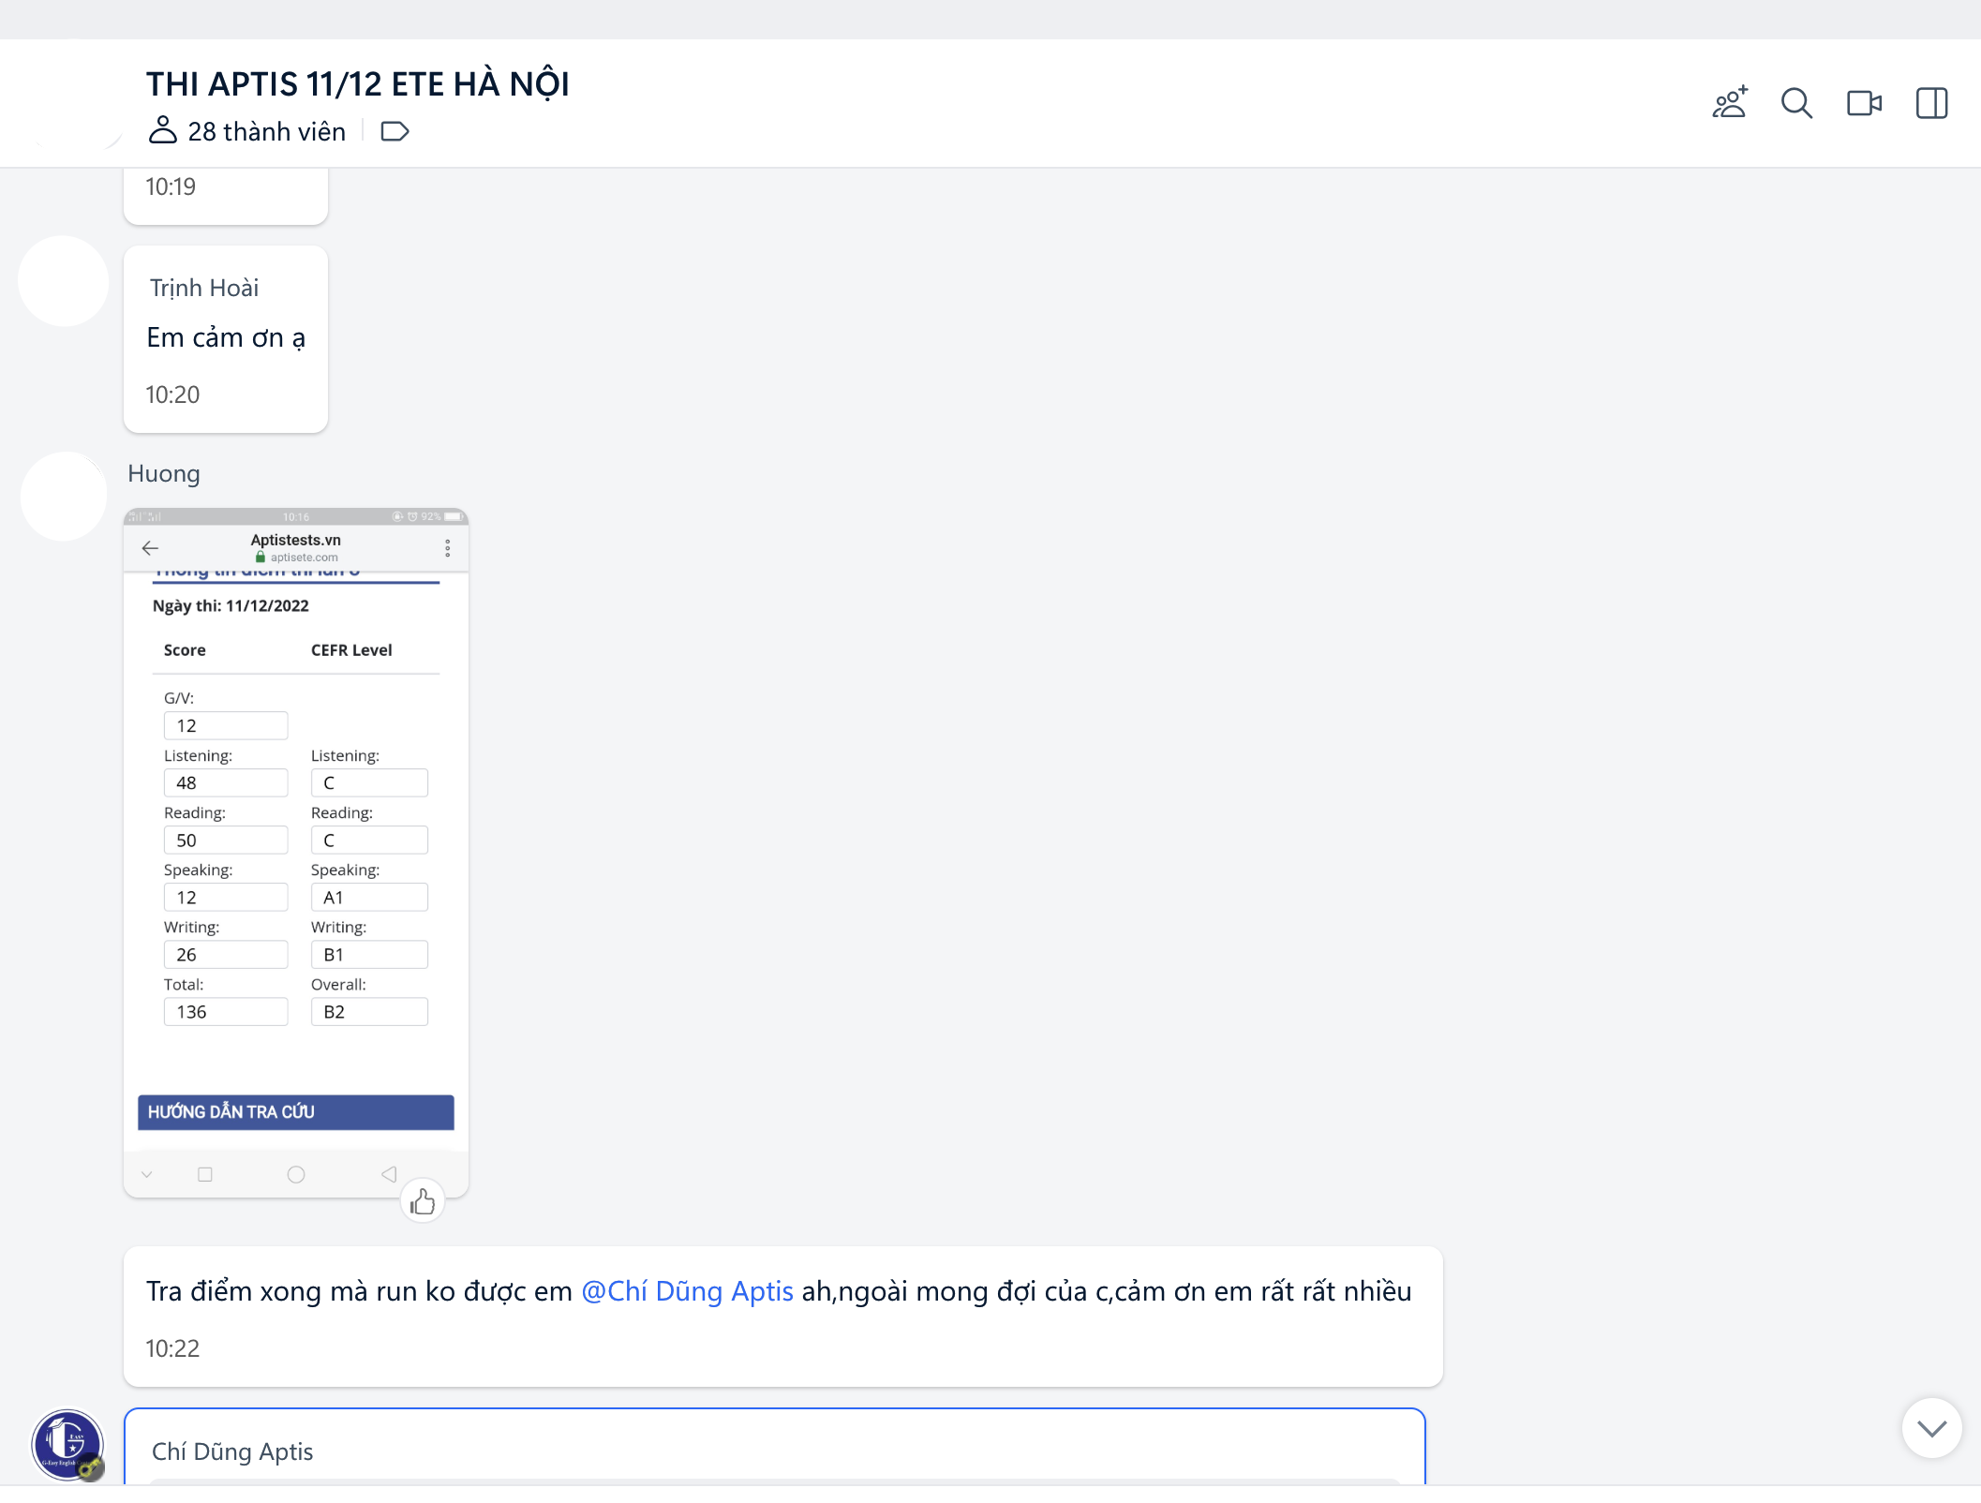Click the Trịnh Hoài sender name

[204, 288]
